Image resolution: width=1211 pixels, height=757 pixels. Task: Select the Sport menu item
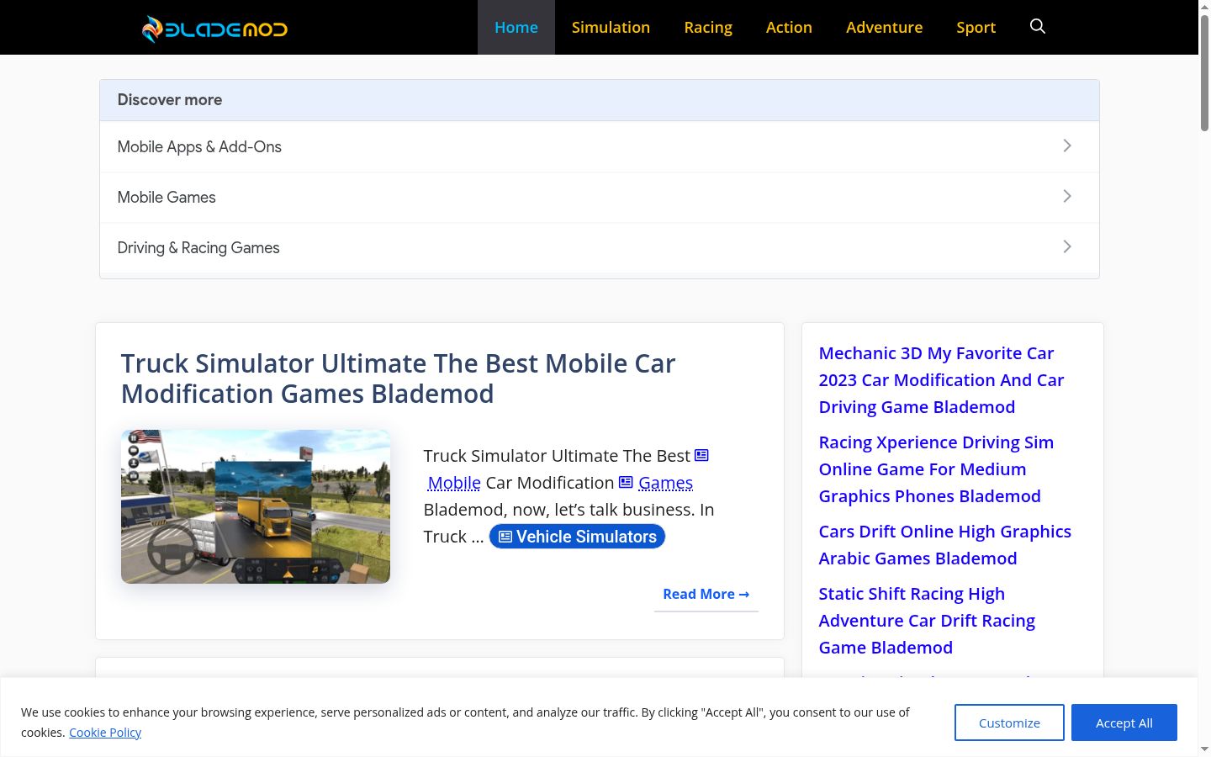point(976,28)
